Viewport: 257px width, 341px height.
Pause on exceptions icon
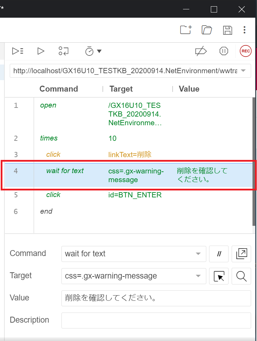pos(224,51)
